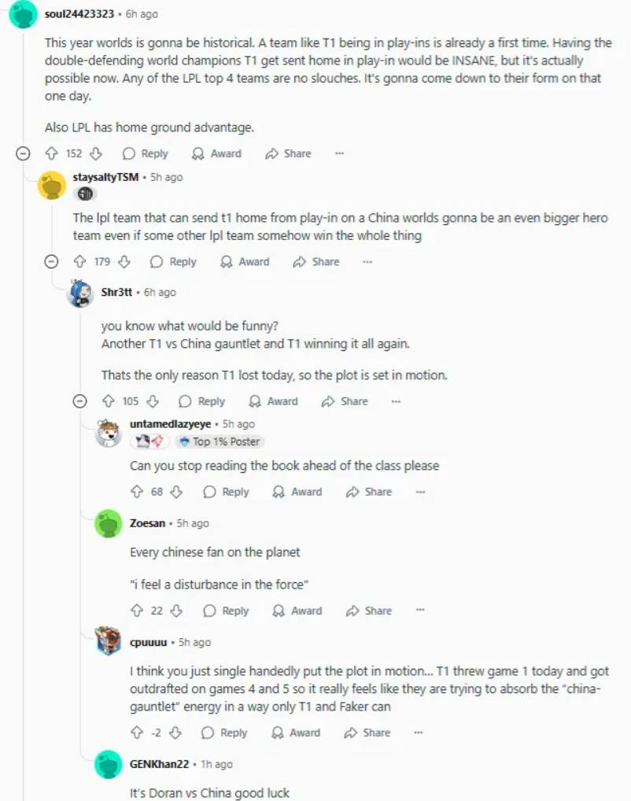The height and width of the screenshot is (801, 631).
Task: Open GENKhan22's user profile link
Action: click(160, 764)
